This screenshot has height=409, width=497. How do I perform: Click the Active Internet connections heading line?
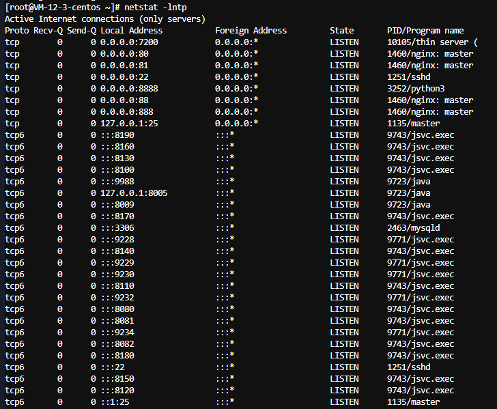point(105,18)
